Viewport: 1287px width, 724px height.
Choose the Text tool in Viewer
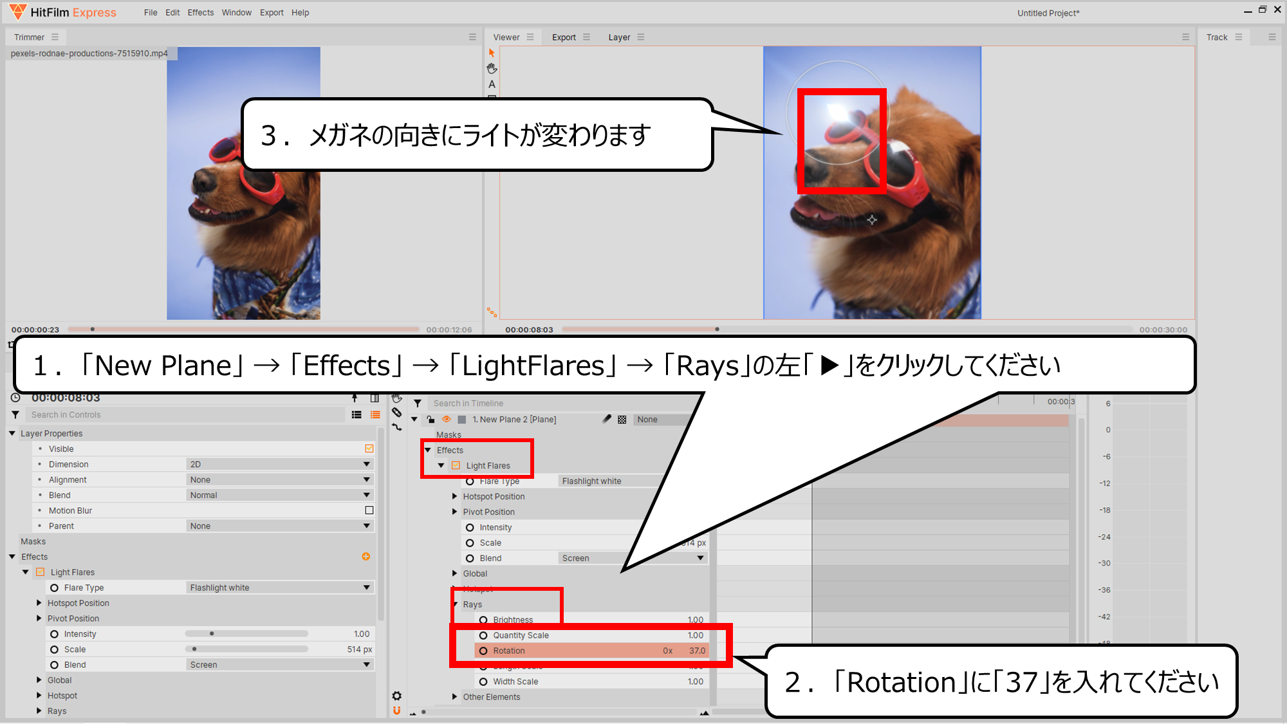pyautogui.click(x=492, y=84)
